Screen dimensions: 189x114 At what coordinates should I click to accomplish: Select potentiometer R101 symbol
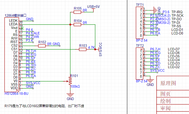pyautogui.click(x=70, y=81)
